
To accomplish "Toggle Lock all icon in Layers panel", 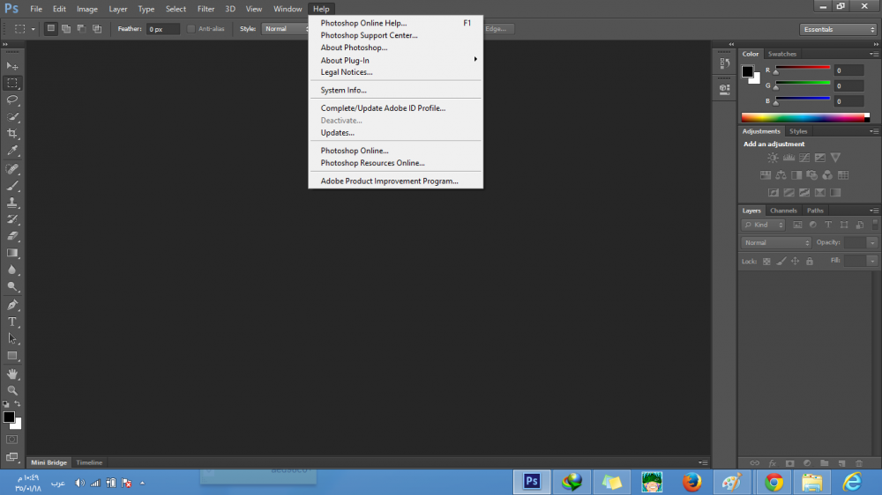I will click(x=810, y=262).
